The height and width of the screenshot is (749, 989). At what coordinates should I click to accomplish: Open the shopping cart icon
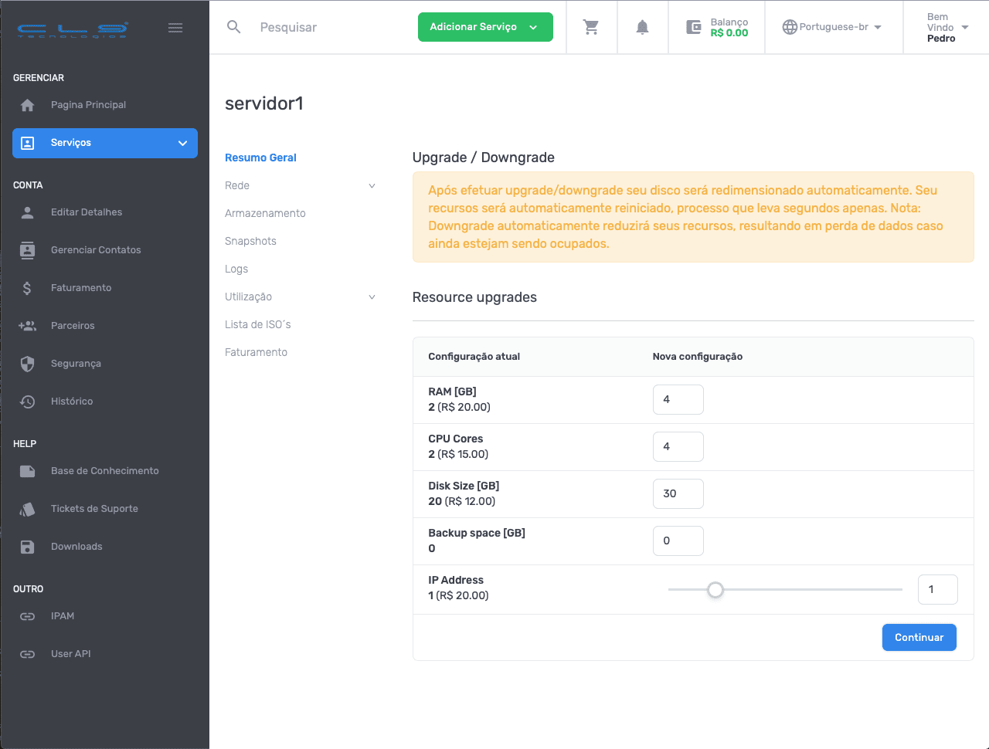591,27
